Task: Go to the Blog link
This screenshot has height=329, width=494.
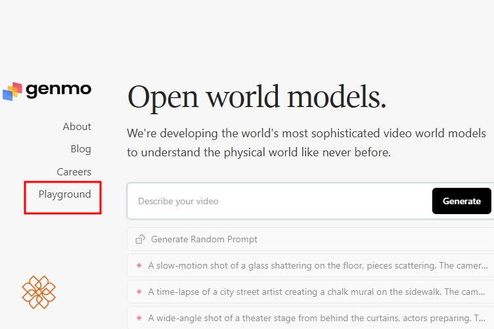Action: (81, 149)
